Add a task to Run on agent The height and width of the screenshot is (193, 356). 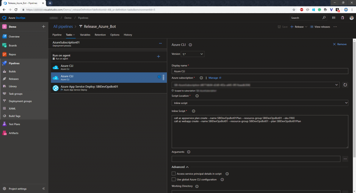[159, 57]
